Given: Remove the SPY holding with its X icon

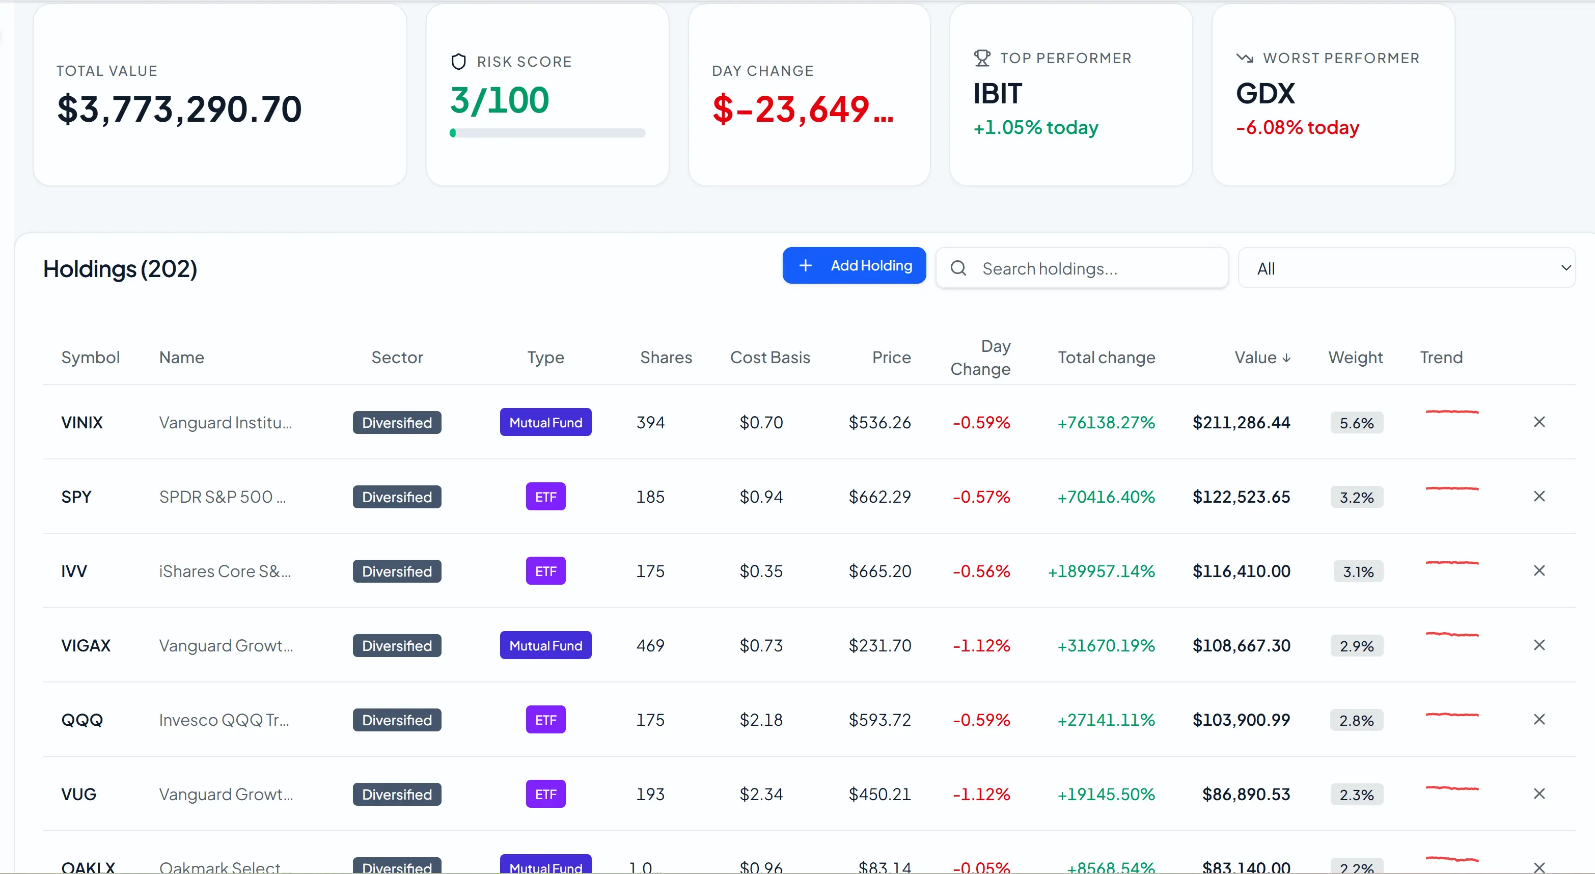Looking at the screenshot, I should [1538, 496].
